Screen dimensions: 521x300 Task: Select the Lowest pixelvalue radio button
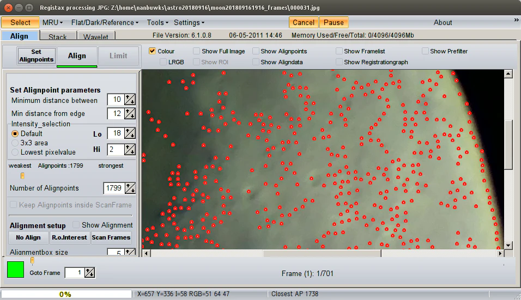15,152
